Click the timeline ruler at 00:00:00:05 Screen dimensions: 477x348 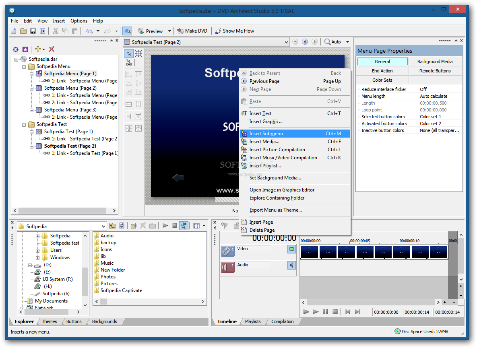tap(360, 241)
